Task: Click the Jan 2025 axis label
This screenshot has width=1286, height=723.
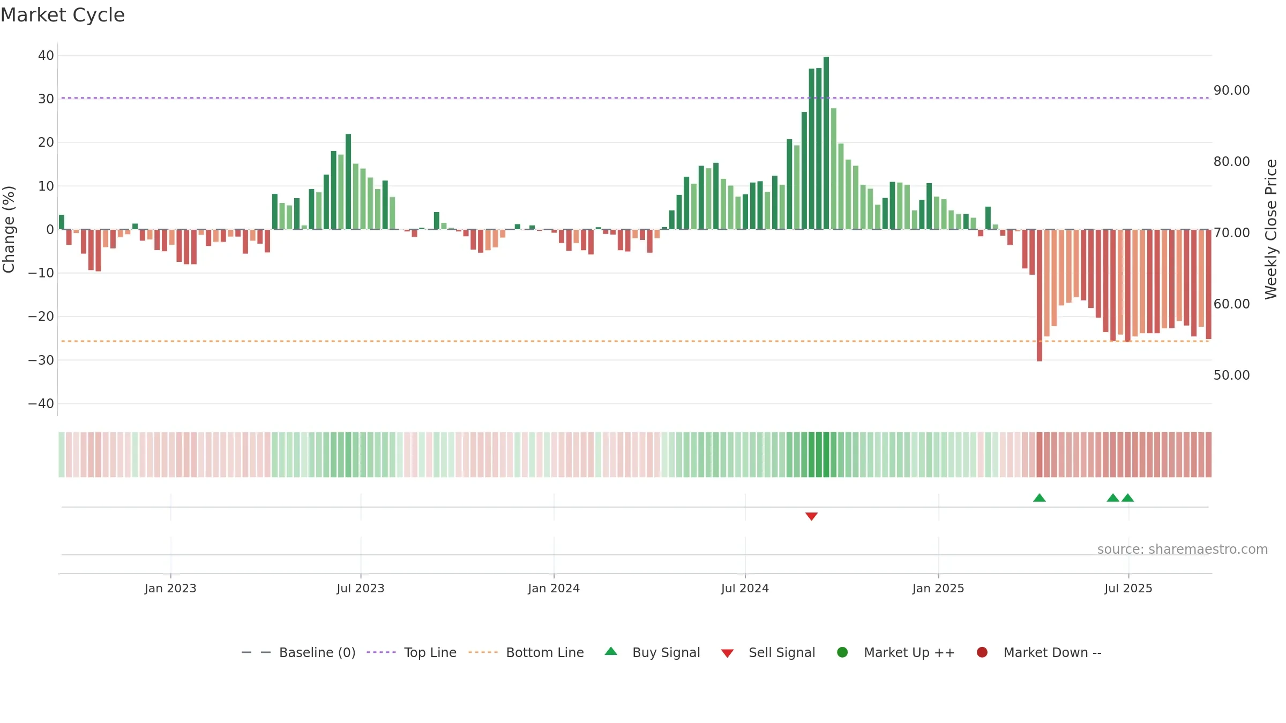Action: pos(938,588)
